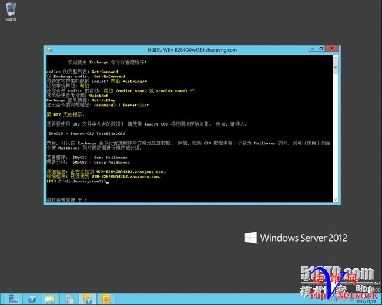
Task: Click the PS C:\Windows\system32 prompt line
Action: [x=77, y=181]
